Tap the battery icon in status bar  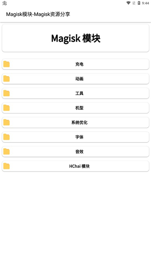(139, 3)
